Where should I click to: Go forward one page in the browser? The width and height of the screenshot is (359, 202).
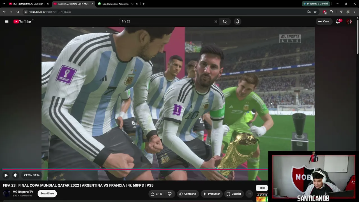pyautogui.click(x=11, y=12)
